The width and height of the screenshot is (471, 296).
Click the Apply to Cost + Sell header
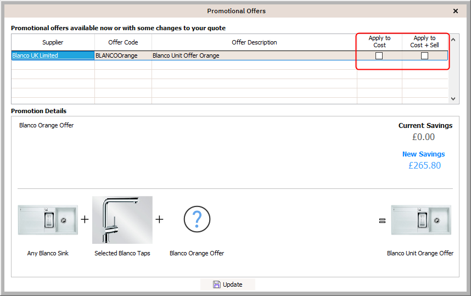click(424, 42)
